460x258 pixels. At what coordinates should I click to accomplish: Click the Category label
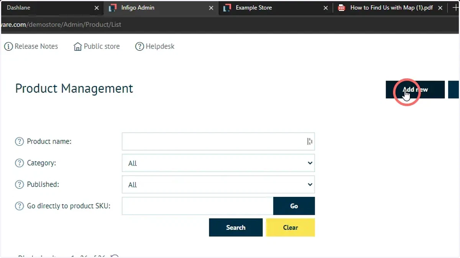click(x=41, y=163)
